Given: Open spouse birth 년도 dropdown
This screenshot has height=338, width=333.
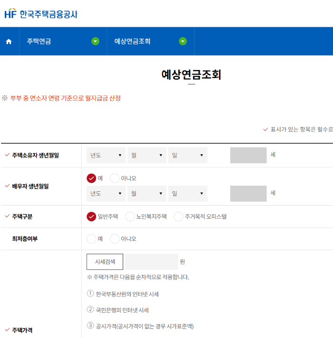Looking at the screenshot, I should pos(106,194).
